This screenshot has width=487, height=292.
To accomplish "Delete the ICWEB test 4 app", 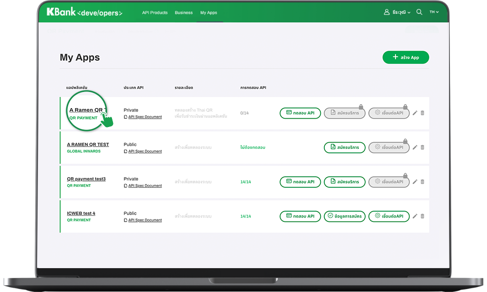I will pos(422,216).
